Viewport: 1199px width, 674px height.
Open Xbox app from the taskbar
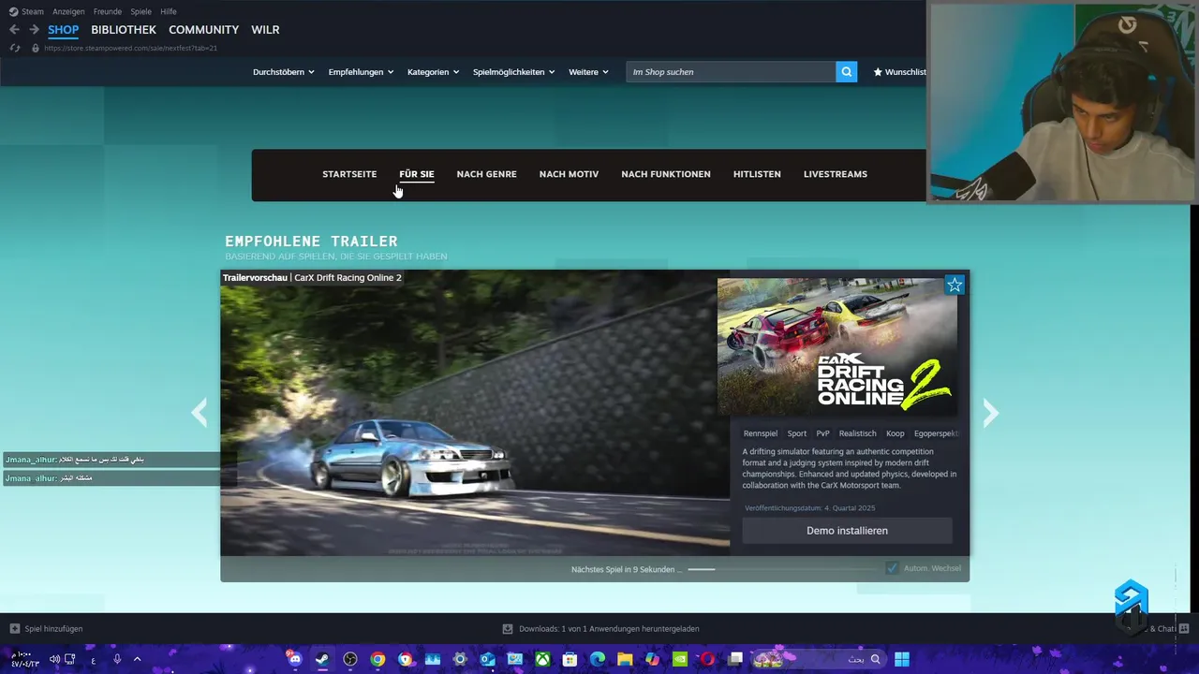click(542, 659)
